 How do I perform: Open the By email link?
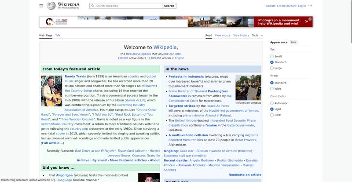[99, 160]
